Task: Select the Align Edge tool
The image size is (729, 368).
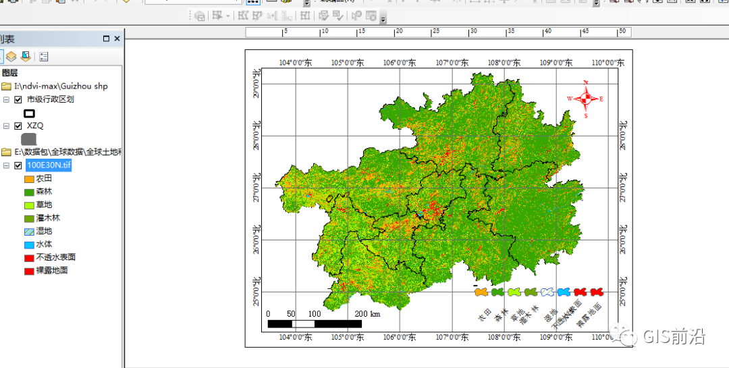Action: point(273,16)
